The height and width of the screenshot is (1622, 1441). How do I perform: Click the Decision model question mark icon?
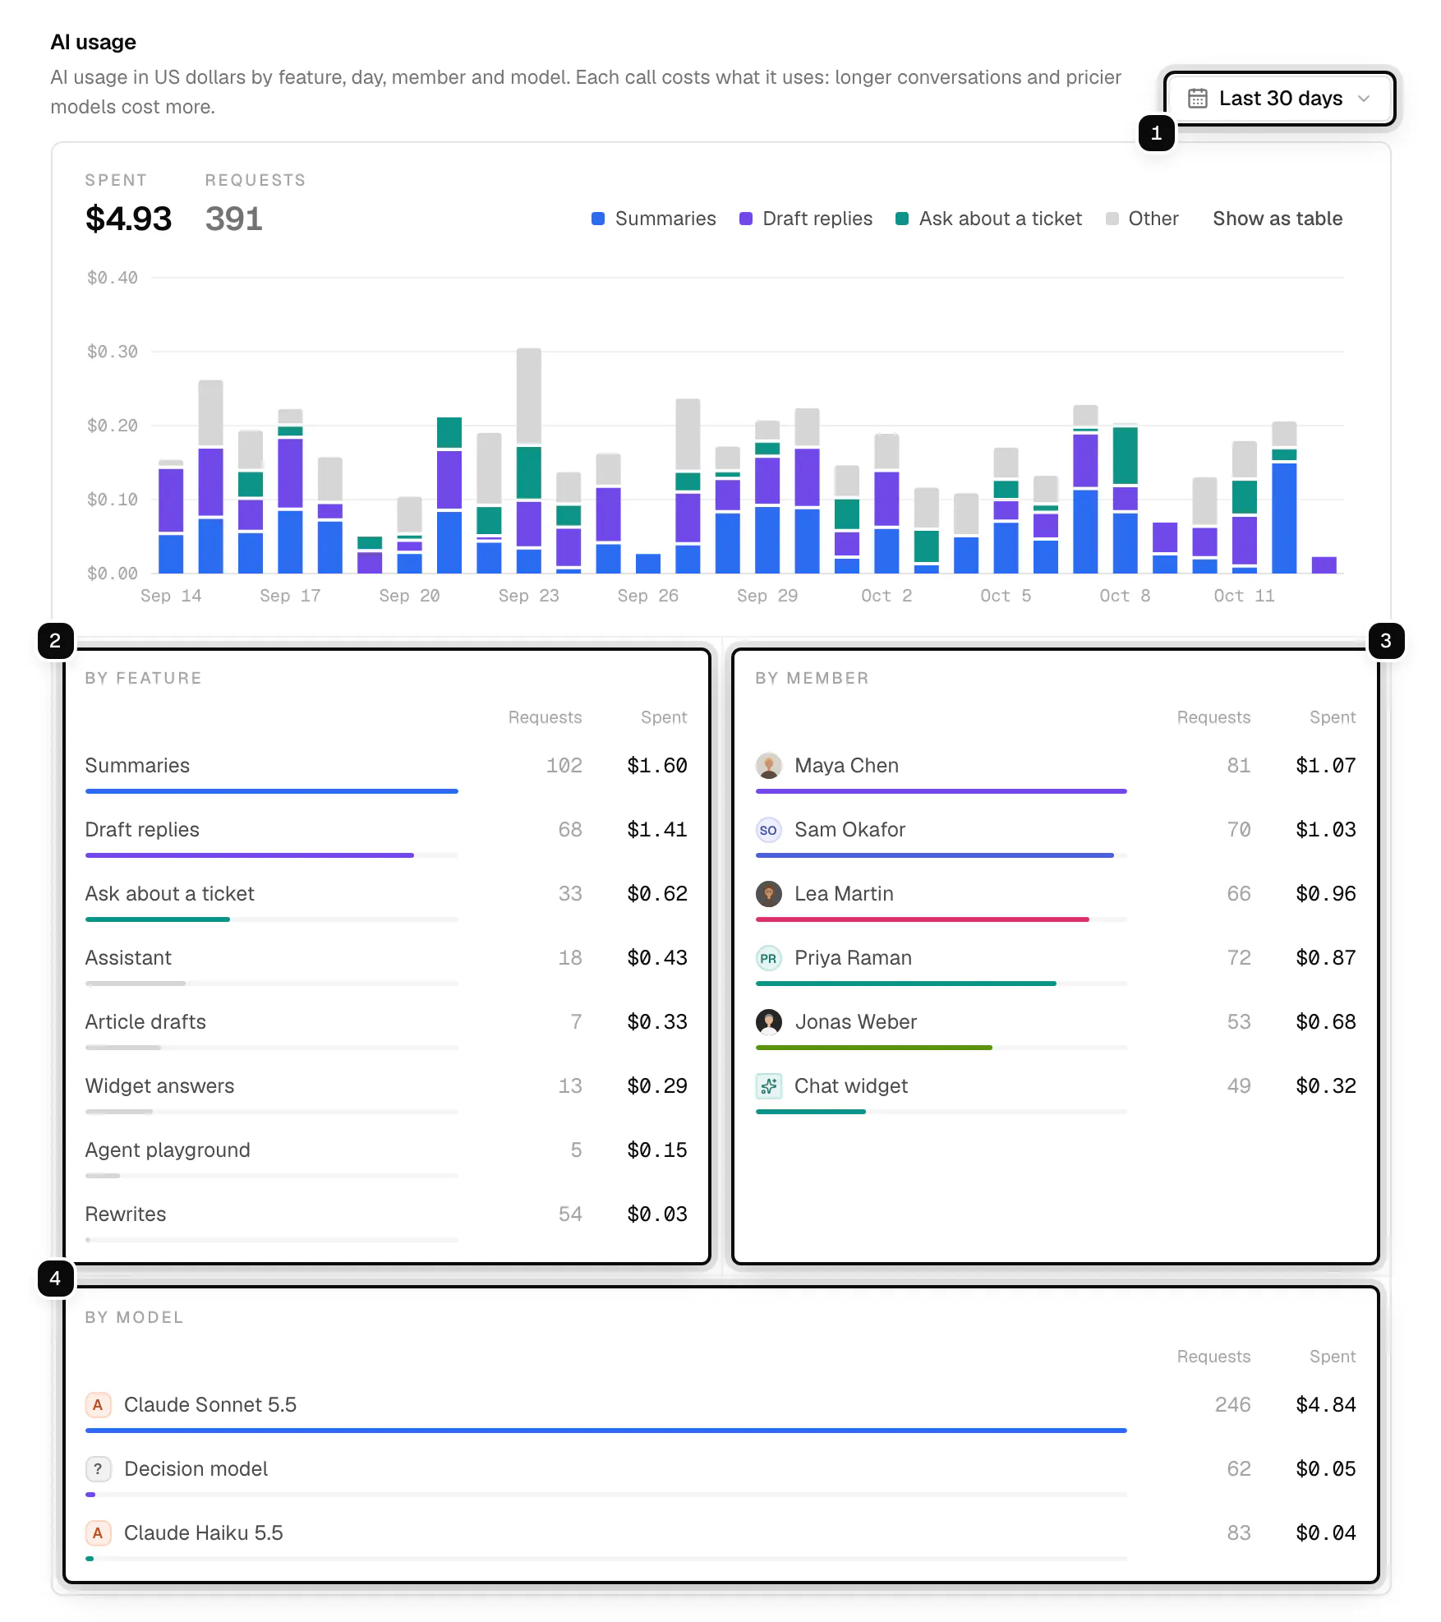[98, 1469]
